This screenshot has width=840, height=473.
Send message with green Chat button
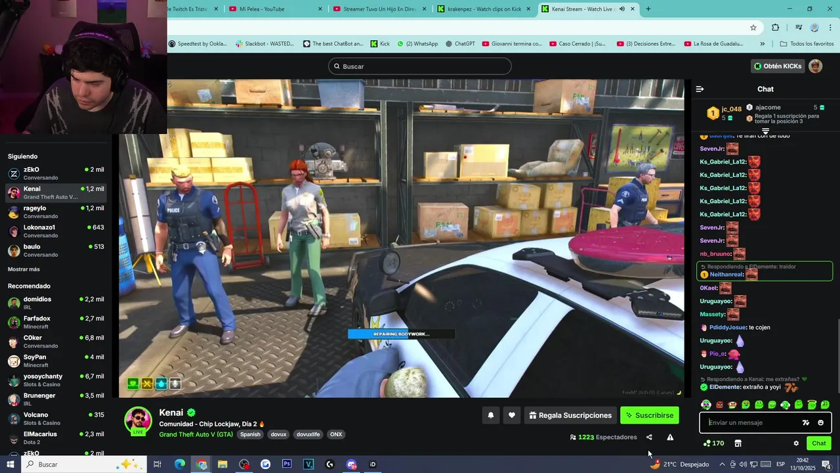pos(819,443)
